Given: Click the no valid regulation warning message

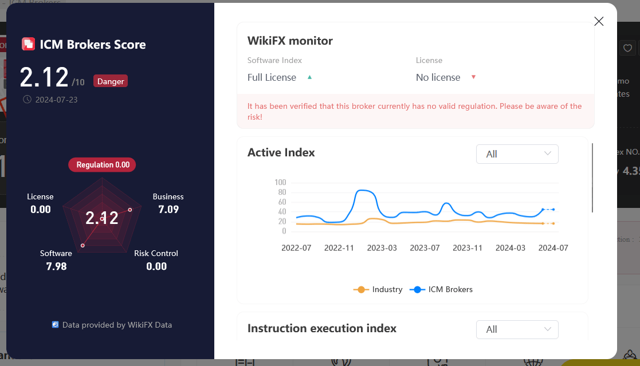Looking at the screenshot, I should [x=414, y=111].
